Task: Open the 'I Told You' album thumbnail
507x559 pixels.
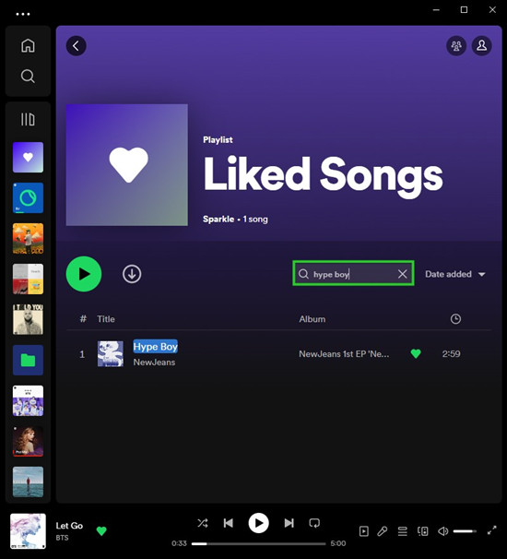Action: (x=29, y=319)
